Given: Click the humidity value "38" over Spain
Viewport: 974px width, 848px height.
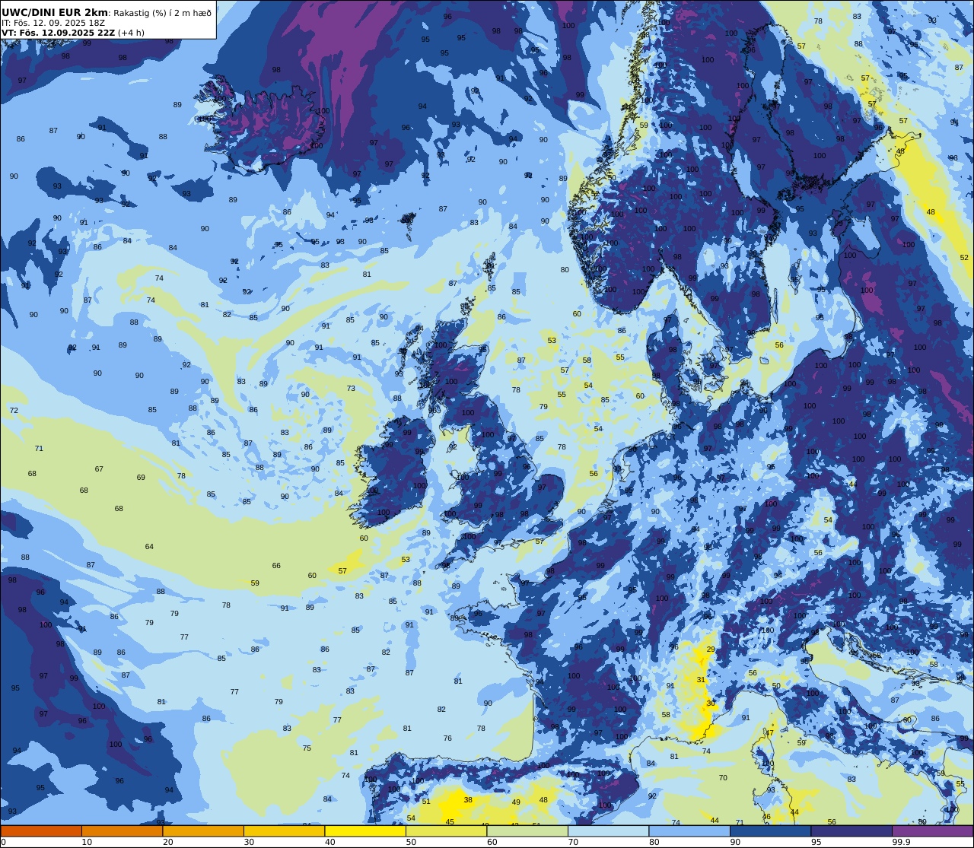Looking at the screenshot, I should click(468, 800).
